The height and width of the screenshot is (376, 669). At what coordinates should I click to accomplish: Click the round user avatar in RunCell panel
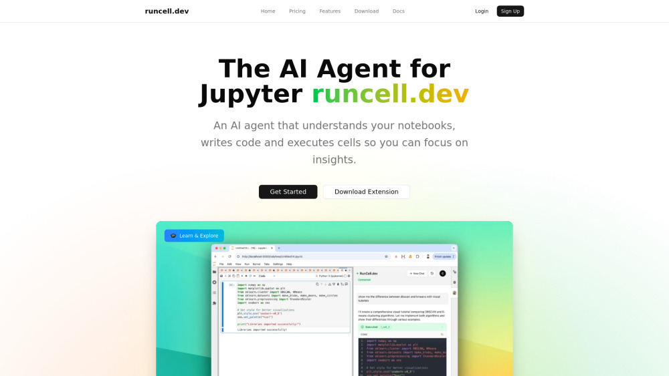click(x=442, y=273)
